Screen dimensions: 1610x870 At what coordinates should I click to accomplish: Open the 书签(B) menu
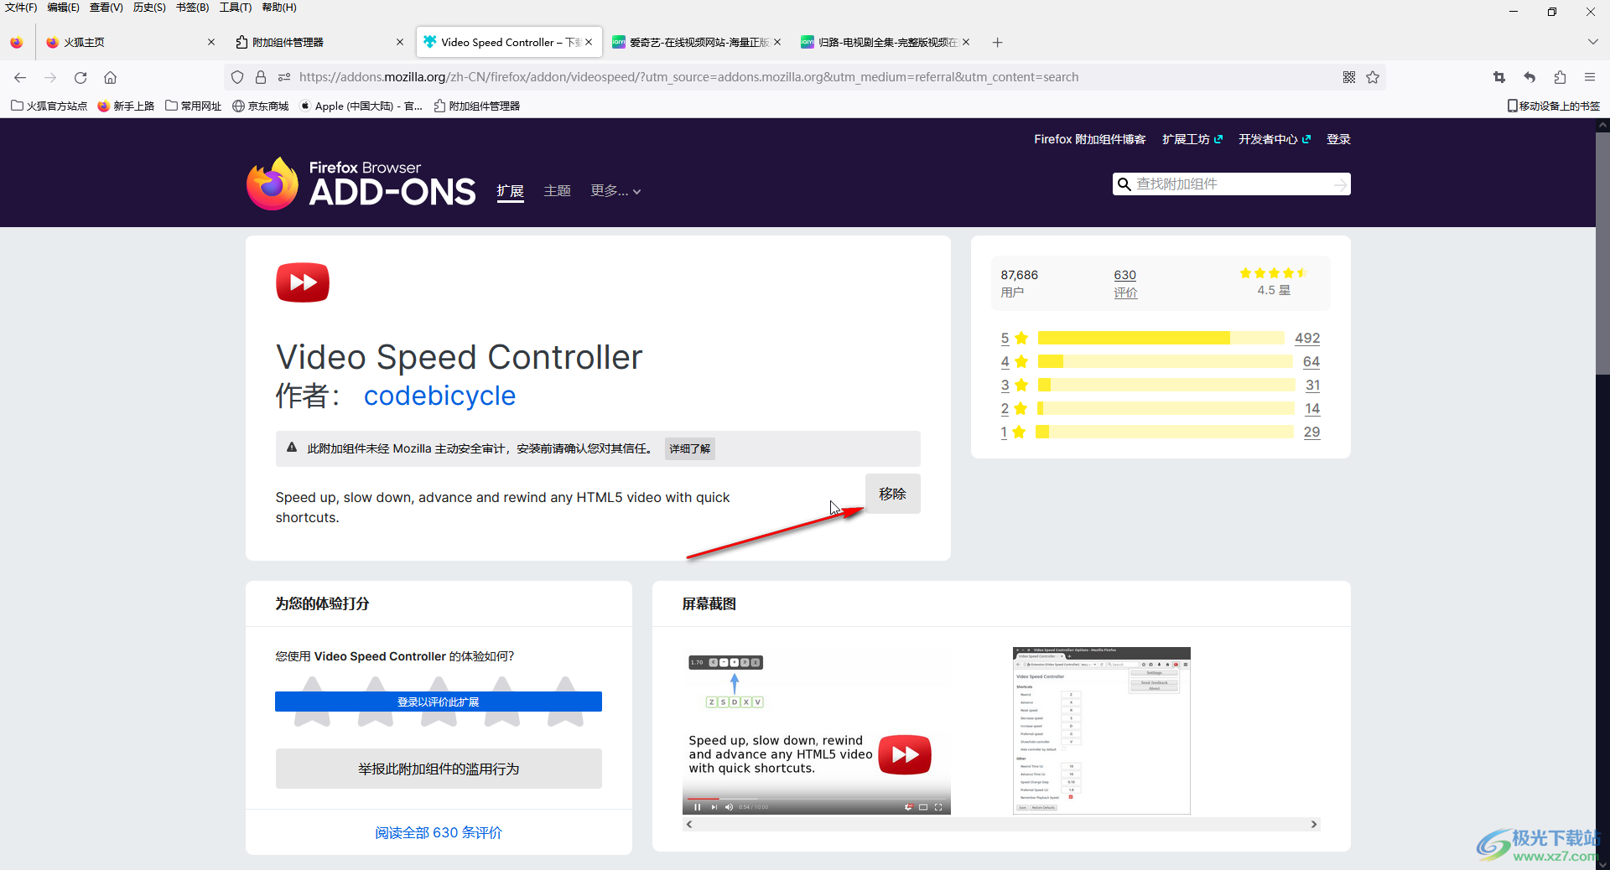192,8
